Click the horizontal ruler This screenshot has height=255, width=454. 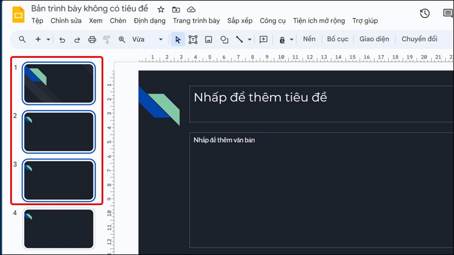coord(296,58)
